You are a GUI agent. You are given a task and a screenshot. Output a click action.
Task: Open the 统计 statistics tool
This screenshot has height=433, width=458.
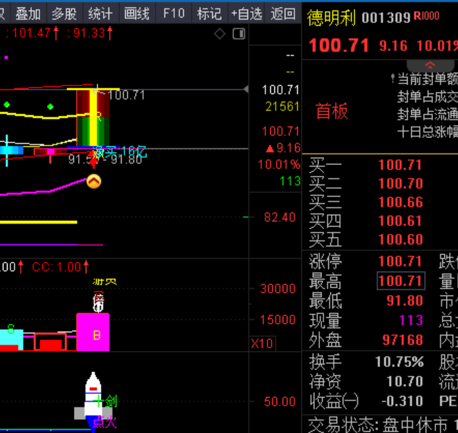(x=100, y=13)
